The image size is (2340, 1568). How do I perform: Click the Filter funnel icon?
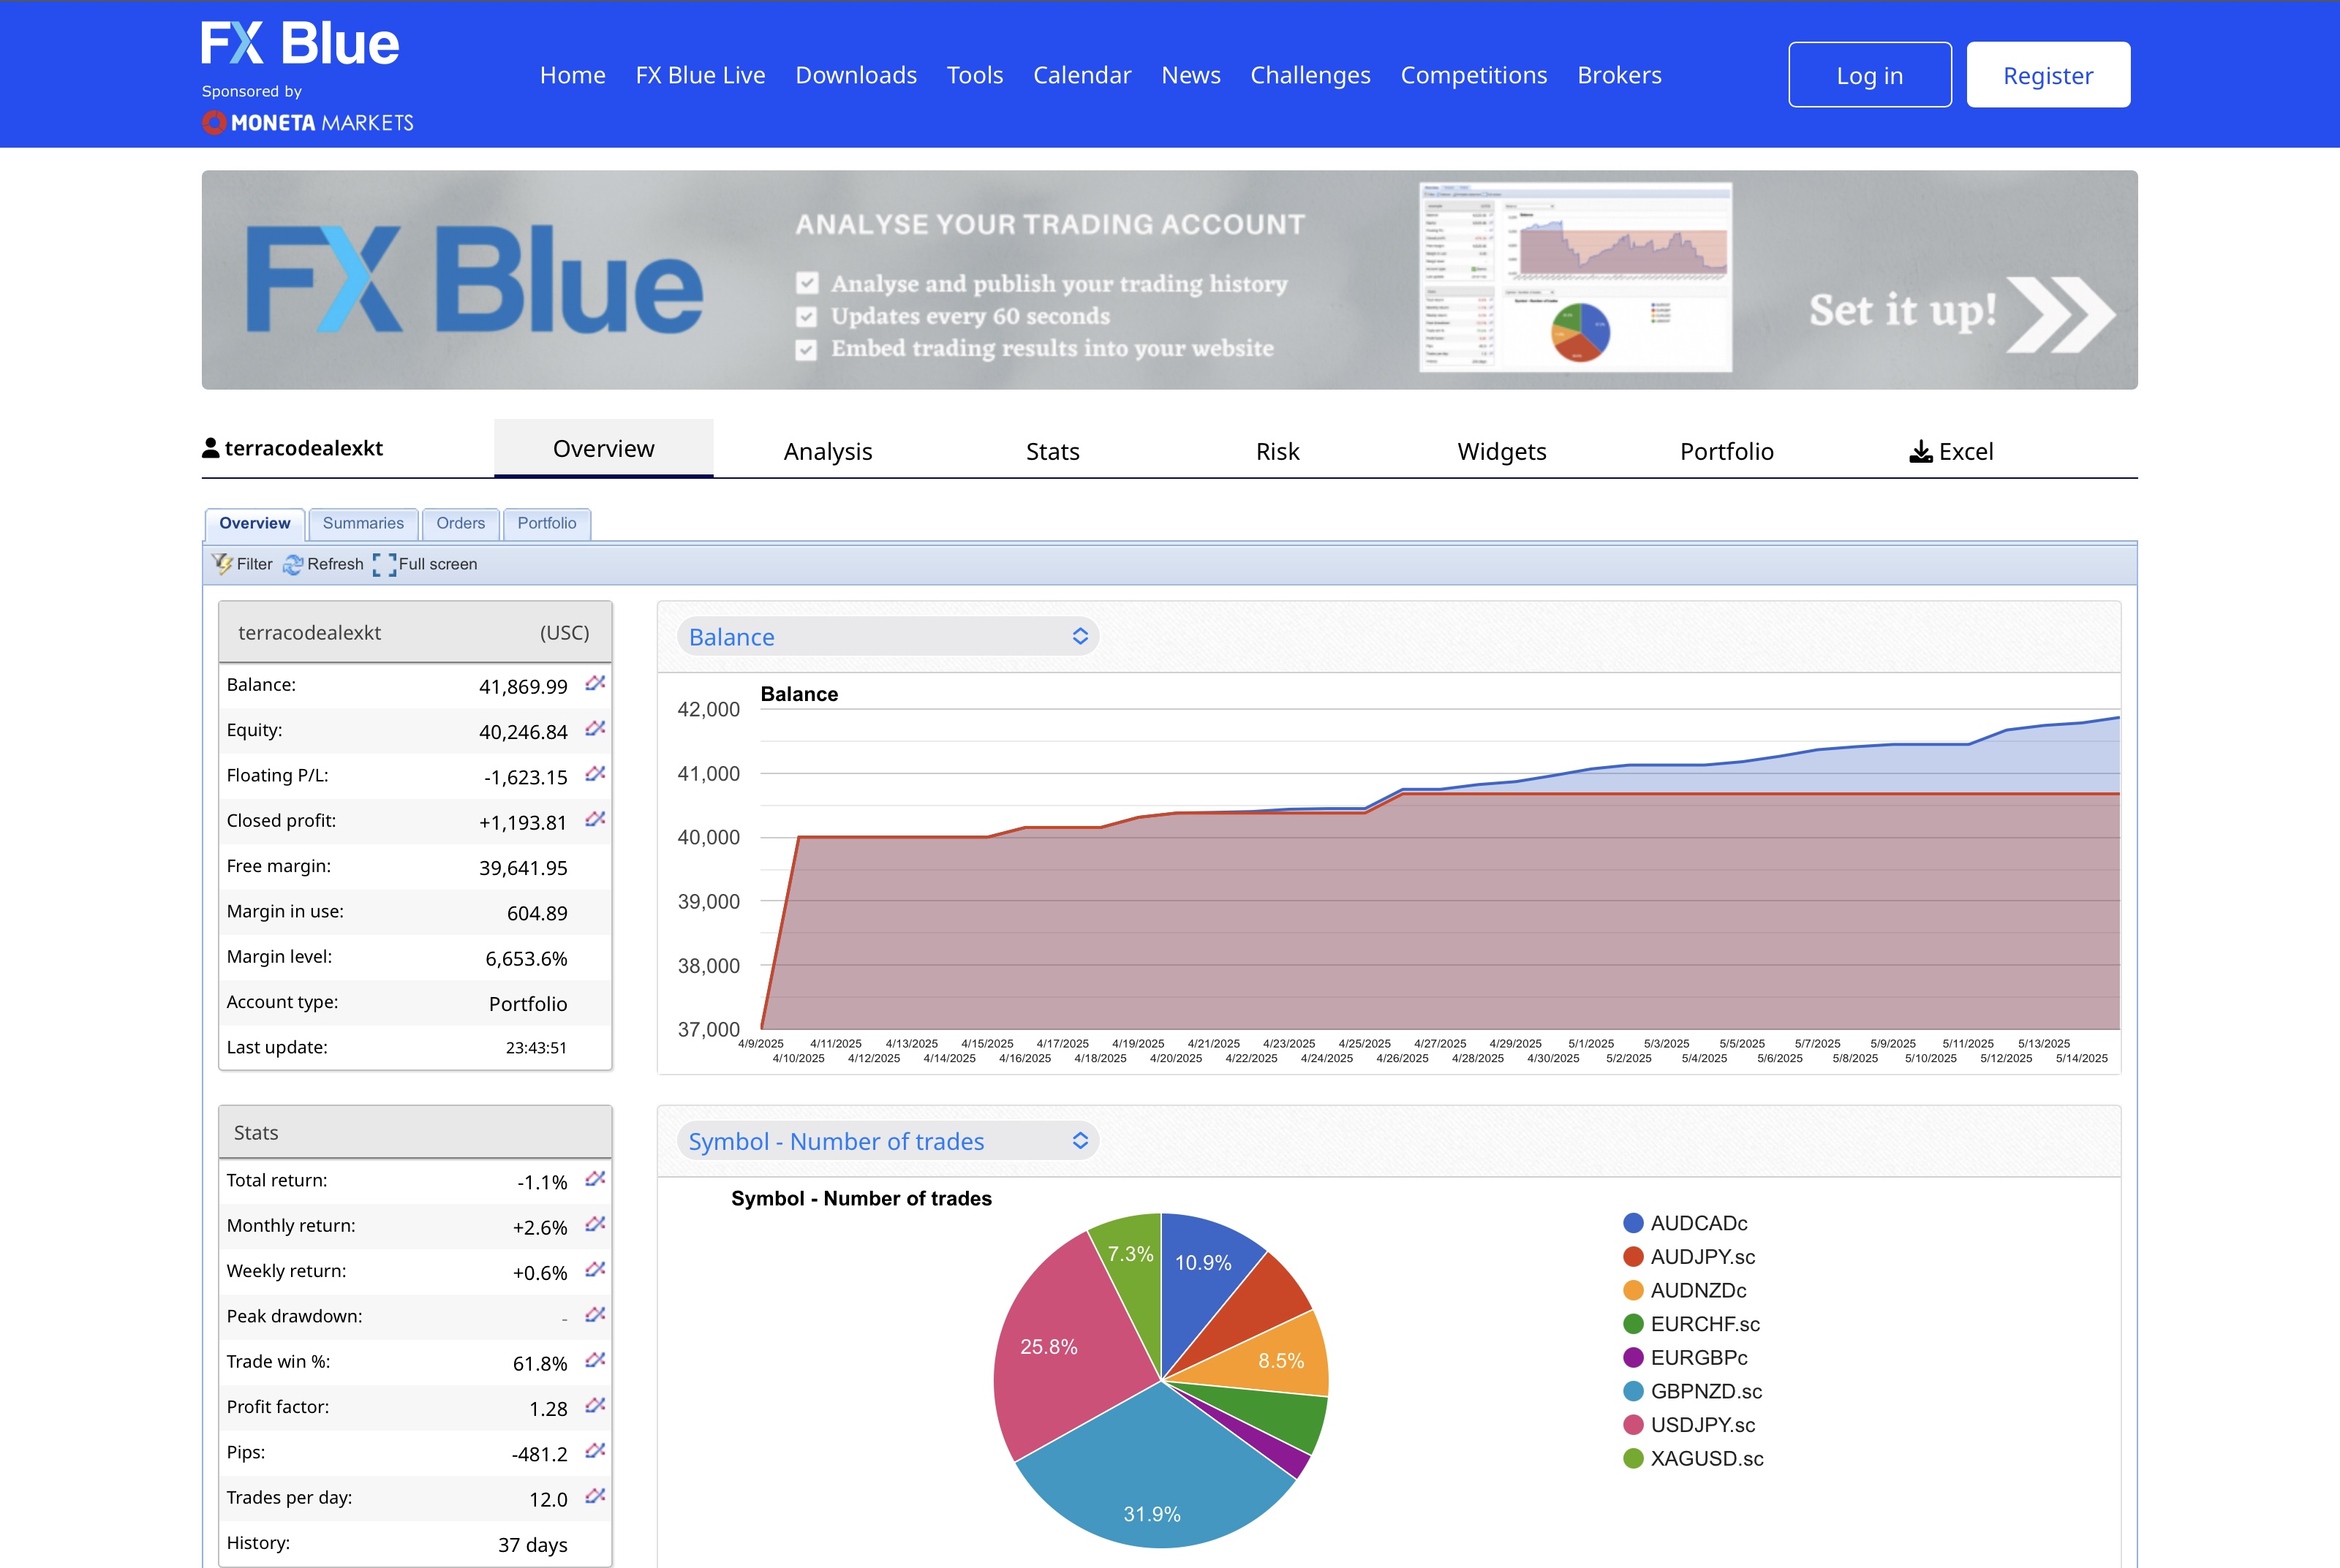222,564
